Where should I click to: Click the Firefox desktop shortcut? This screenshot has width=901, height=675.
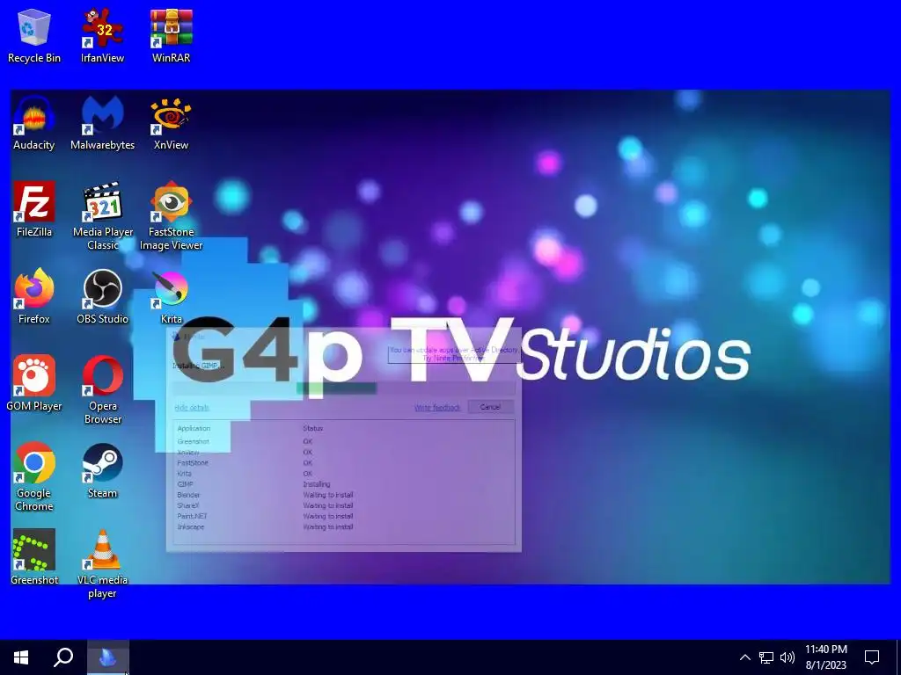click(34, 297)
